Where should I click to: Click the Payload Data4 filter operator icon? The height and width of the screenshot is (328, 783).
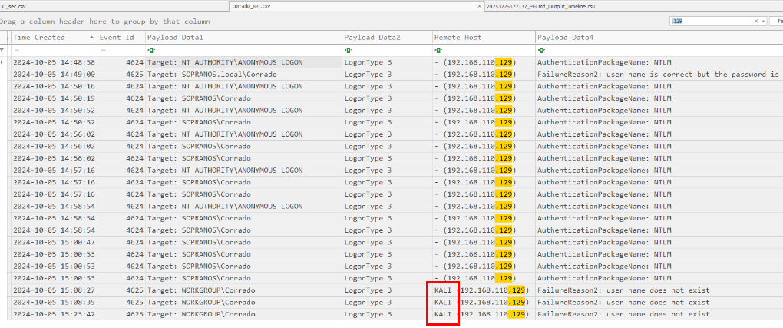541,50
